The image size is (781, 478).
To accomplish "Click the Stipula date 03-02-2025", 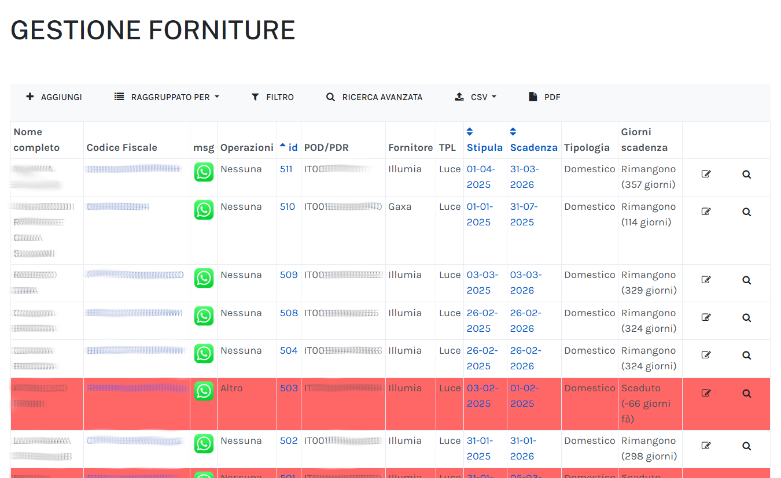I will pyautogui.click(x=482, y=396).
